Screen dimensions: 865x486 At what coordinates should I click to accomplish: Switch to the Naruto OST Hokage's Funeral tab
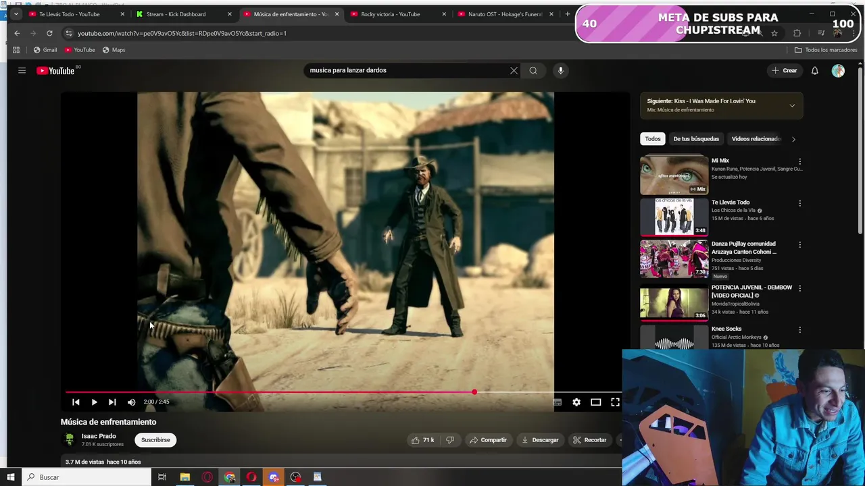click(505, 14)
